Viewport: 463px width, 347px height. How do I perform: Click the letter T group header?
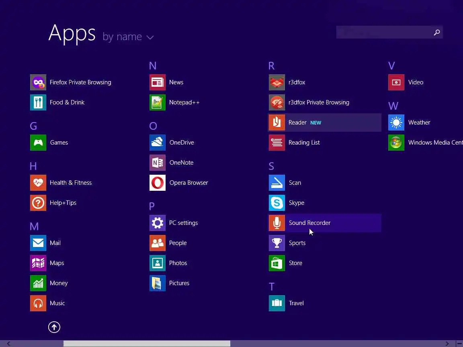(271, 286)
